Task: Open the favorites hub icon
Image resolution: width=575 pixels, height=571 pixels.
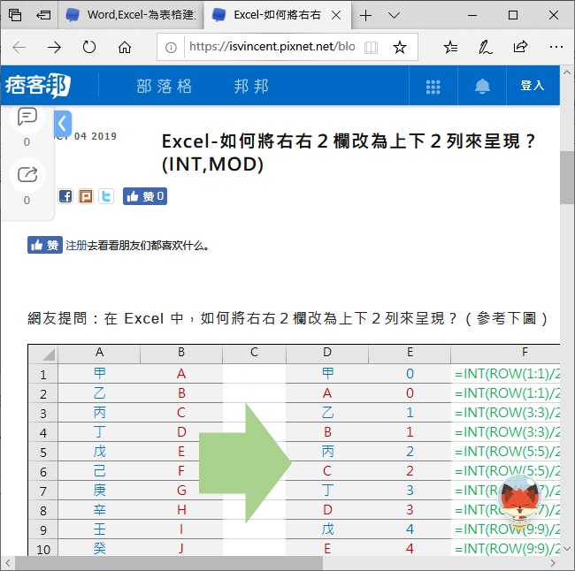Action: 450,47
